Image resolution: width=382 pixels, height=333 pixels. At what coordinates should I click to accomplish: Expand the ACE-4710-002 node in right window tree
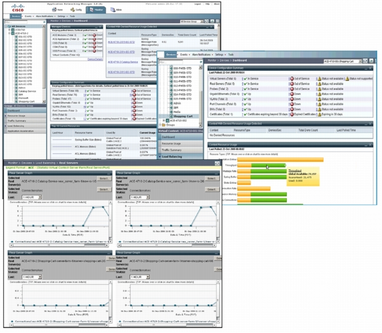click(164, 121)
